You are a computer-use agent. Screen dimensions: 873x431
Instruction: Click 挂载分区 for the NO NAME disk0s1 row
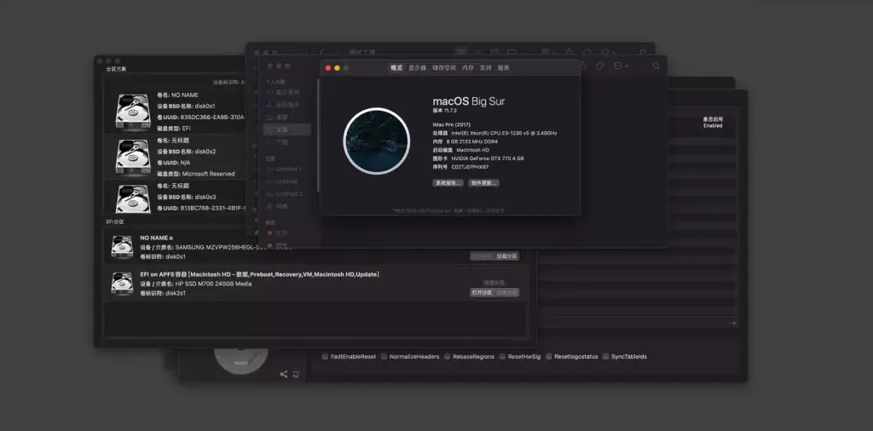pyautogui.click(x=507, y=256)
